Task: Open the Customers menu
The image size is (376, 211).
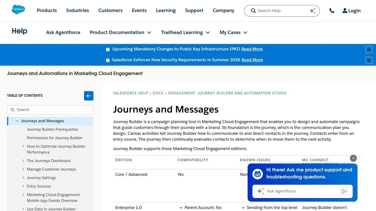Action: (110, 10)
